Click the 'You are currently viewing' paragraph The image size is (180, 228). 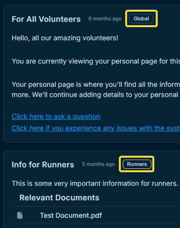(96, 61)
